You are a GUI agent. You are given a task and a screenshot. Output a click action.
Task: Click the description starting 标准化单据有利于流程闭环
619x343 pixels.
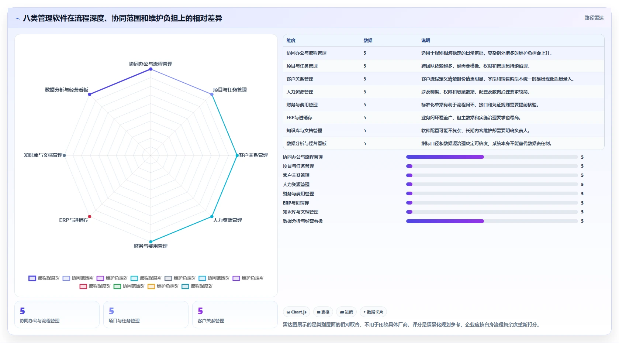click(x=480, y=105)
